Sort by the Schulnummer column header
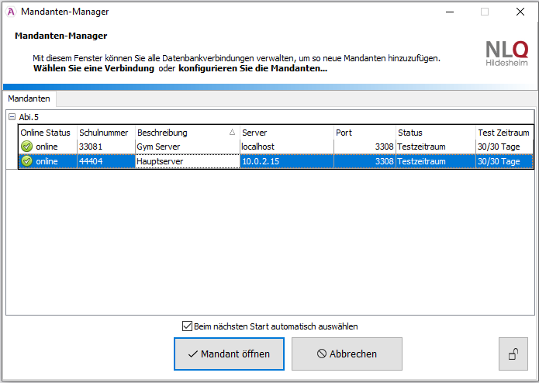 pos(105,133)
